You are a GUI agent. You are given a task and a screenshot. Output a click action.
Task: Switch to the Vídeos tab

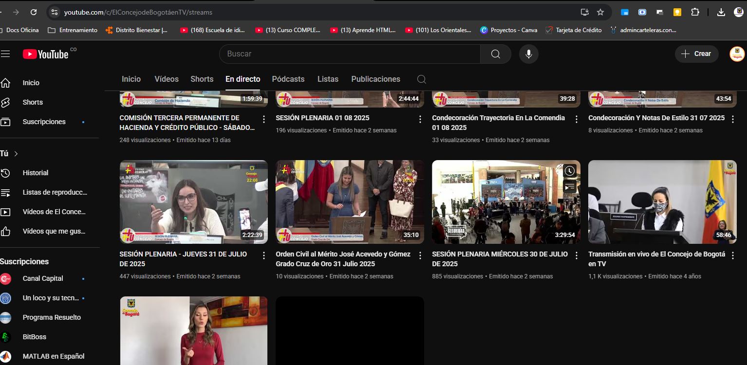coord(167,79)
